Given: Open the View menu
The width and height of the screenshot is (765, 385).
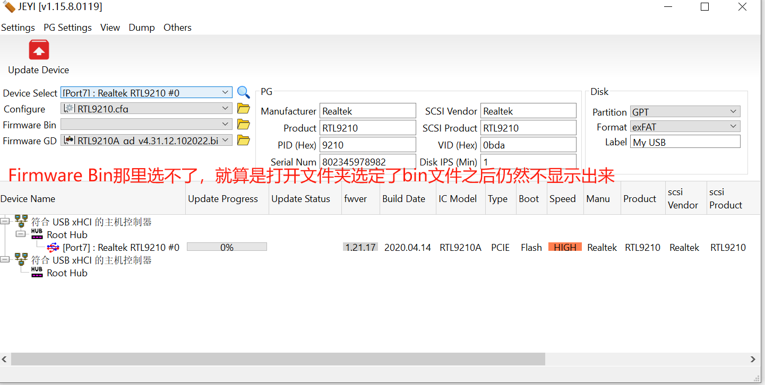Looking at the screenshot, I should click(110, 28).
